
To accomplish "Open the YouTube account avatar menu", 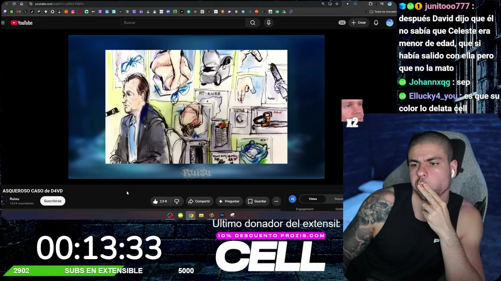I will pyautogui.click(x=389, y=23).
